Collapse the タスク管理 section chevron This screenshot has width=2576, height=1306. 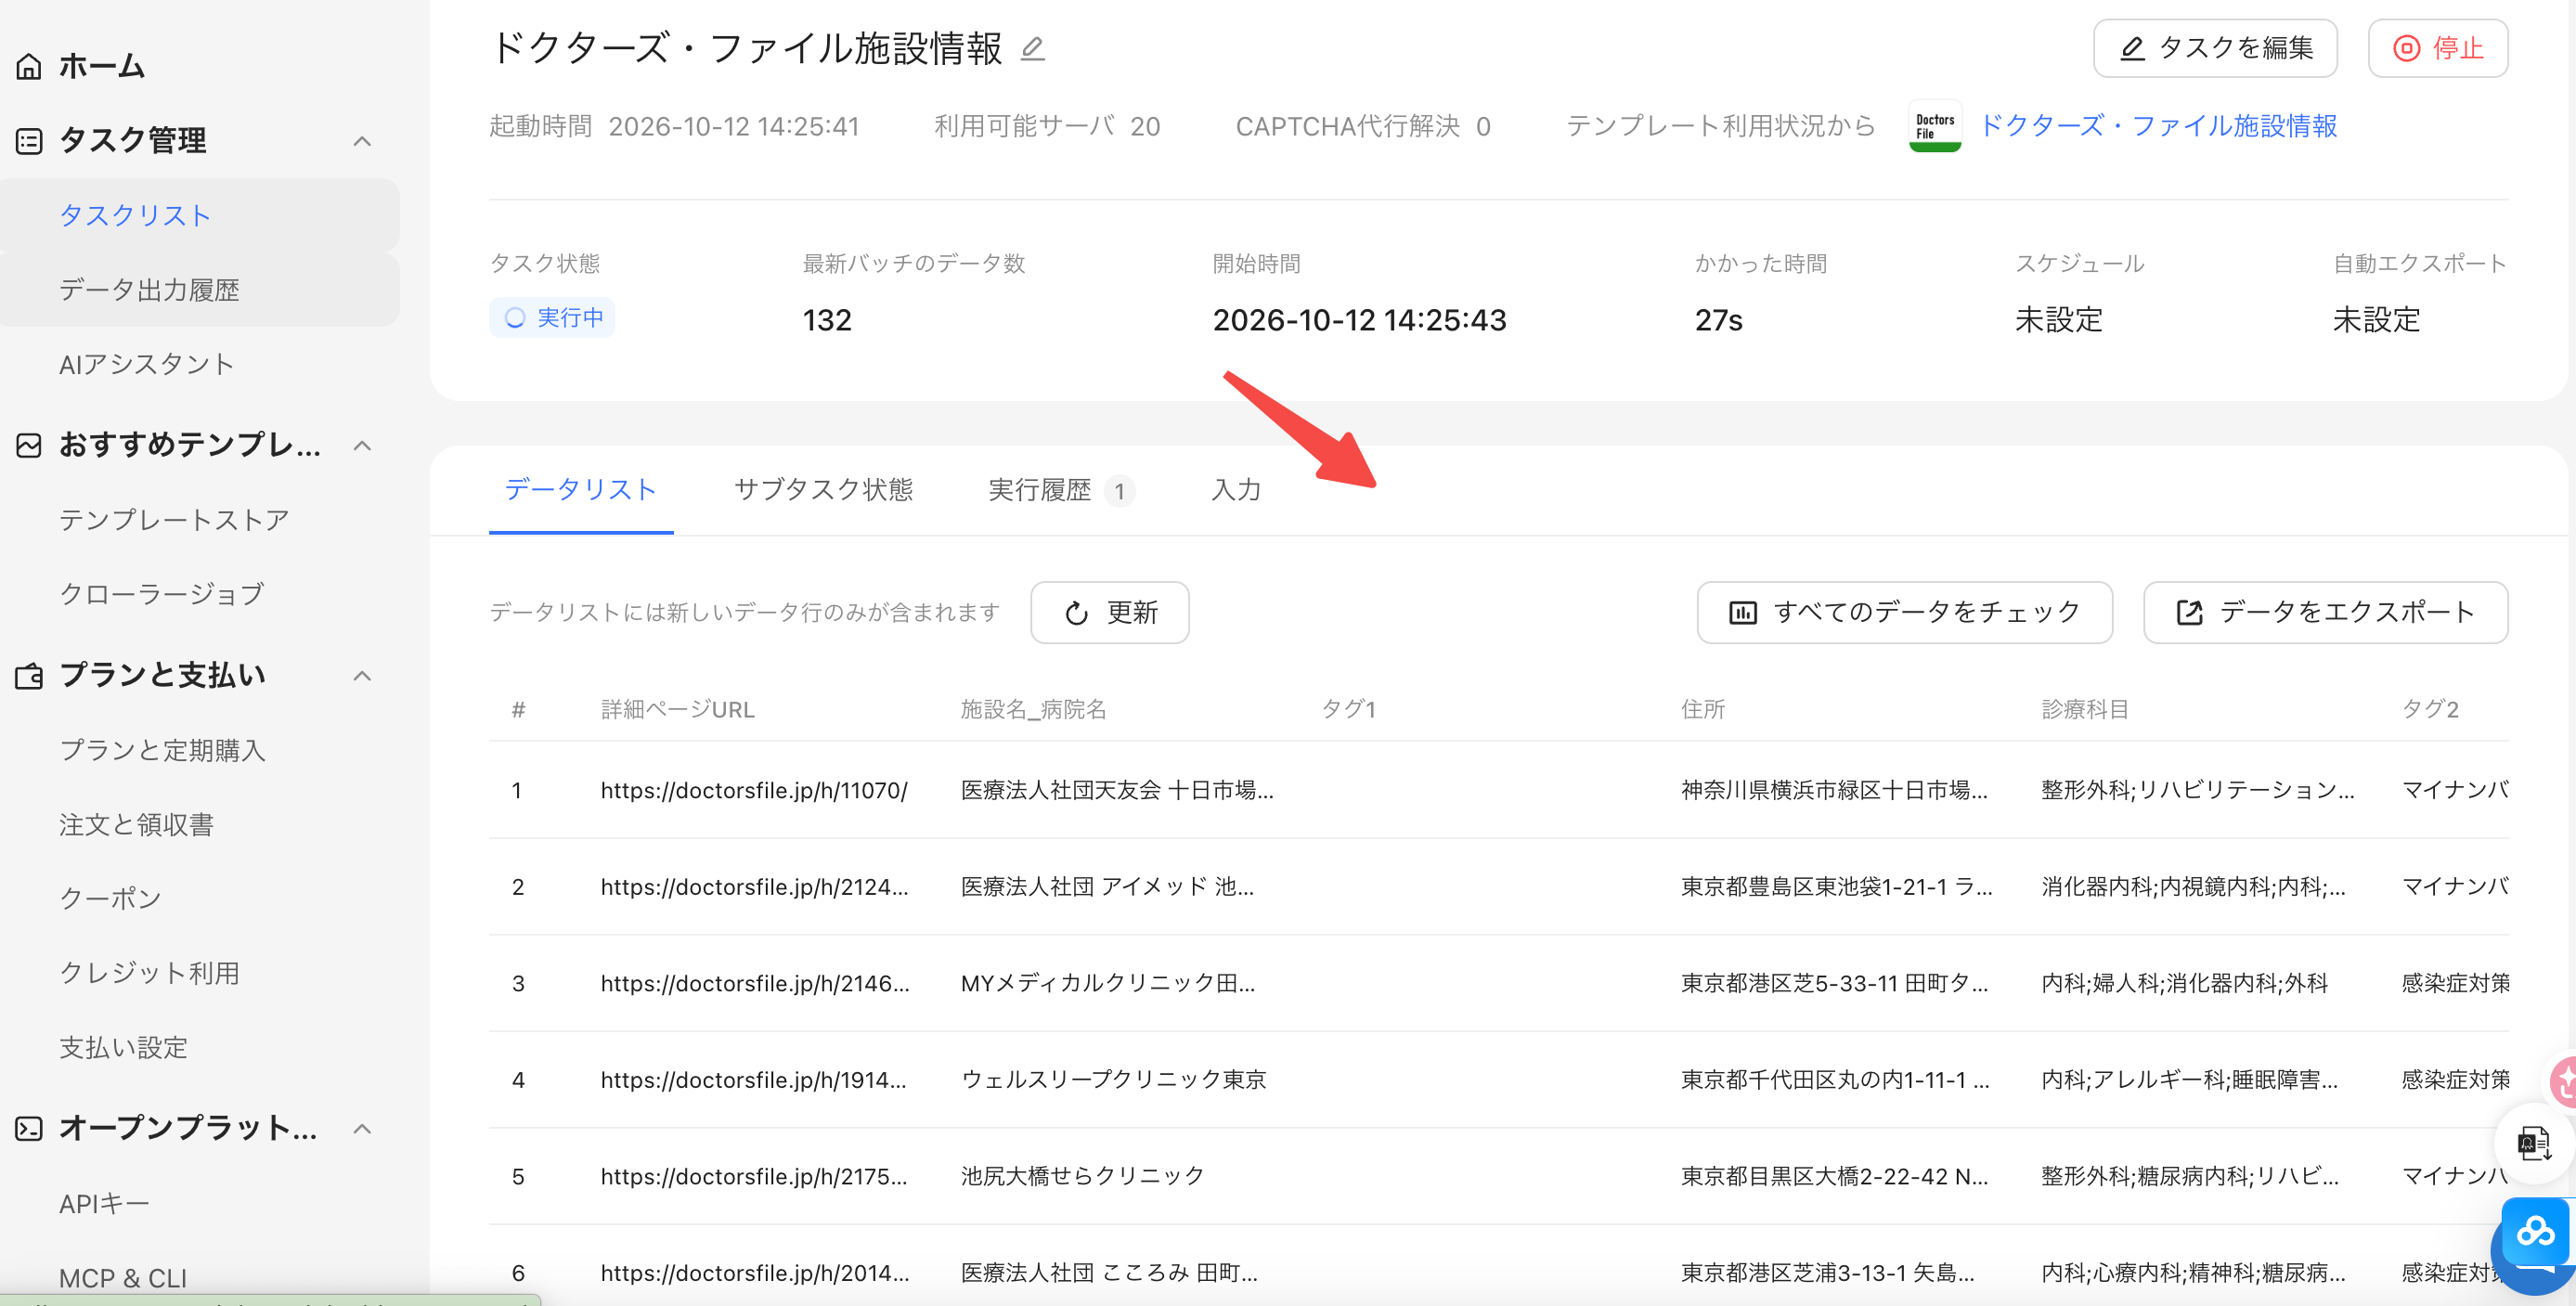362,141
